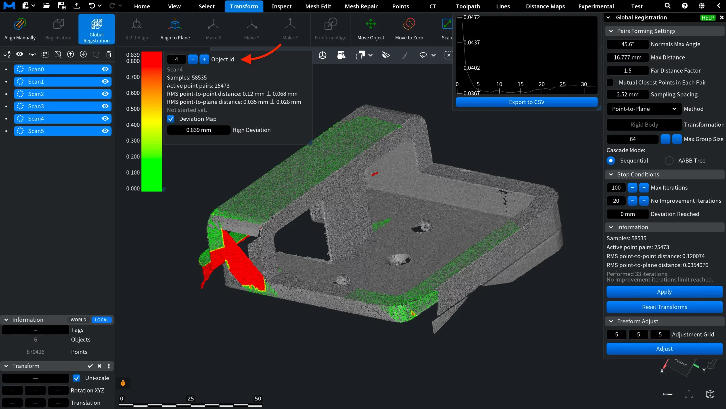The image size is (726, 409).
Task: Toggle visibility of Scan5
Action: (105, 131)
